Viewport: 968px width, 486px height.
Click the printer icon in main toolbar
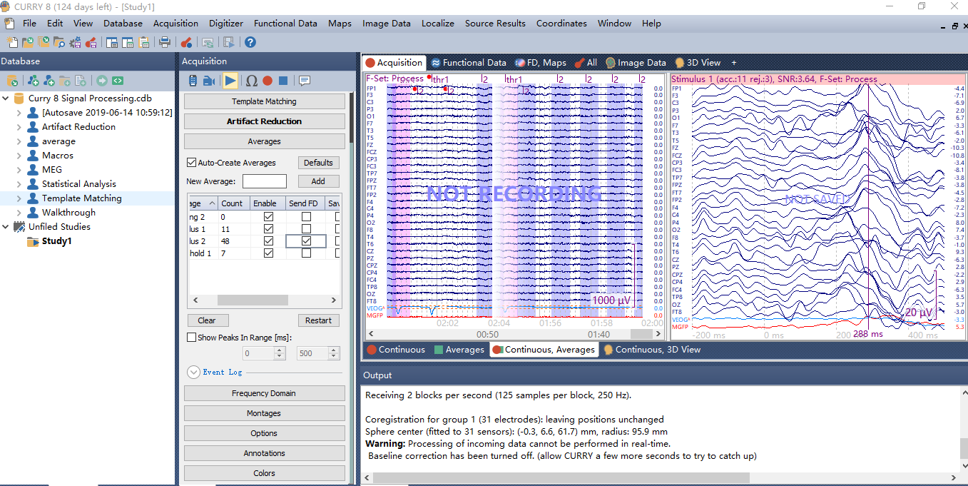coord(165,42)
